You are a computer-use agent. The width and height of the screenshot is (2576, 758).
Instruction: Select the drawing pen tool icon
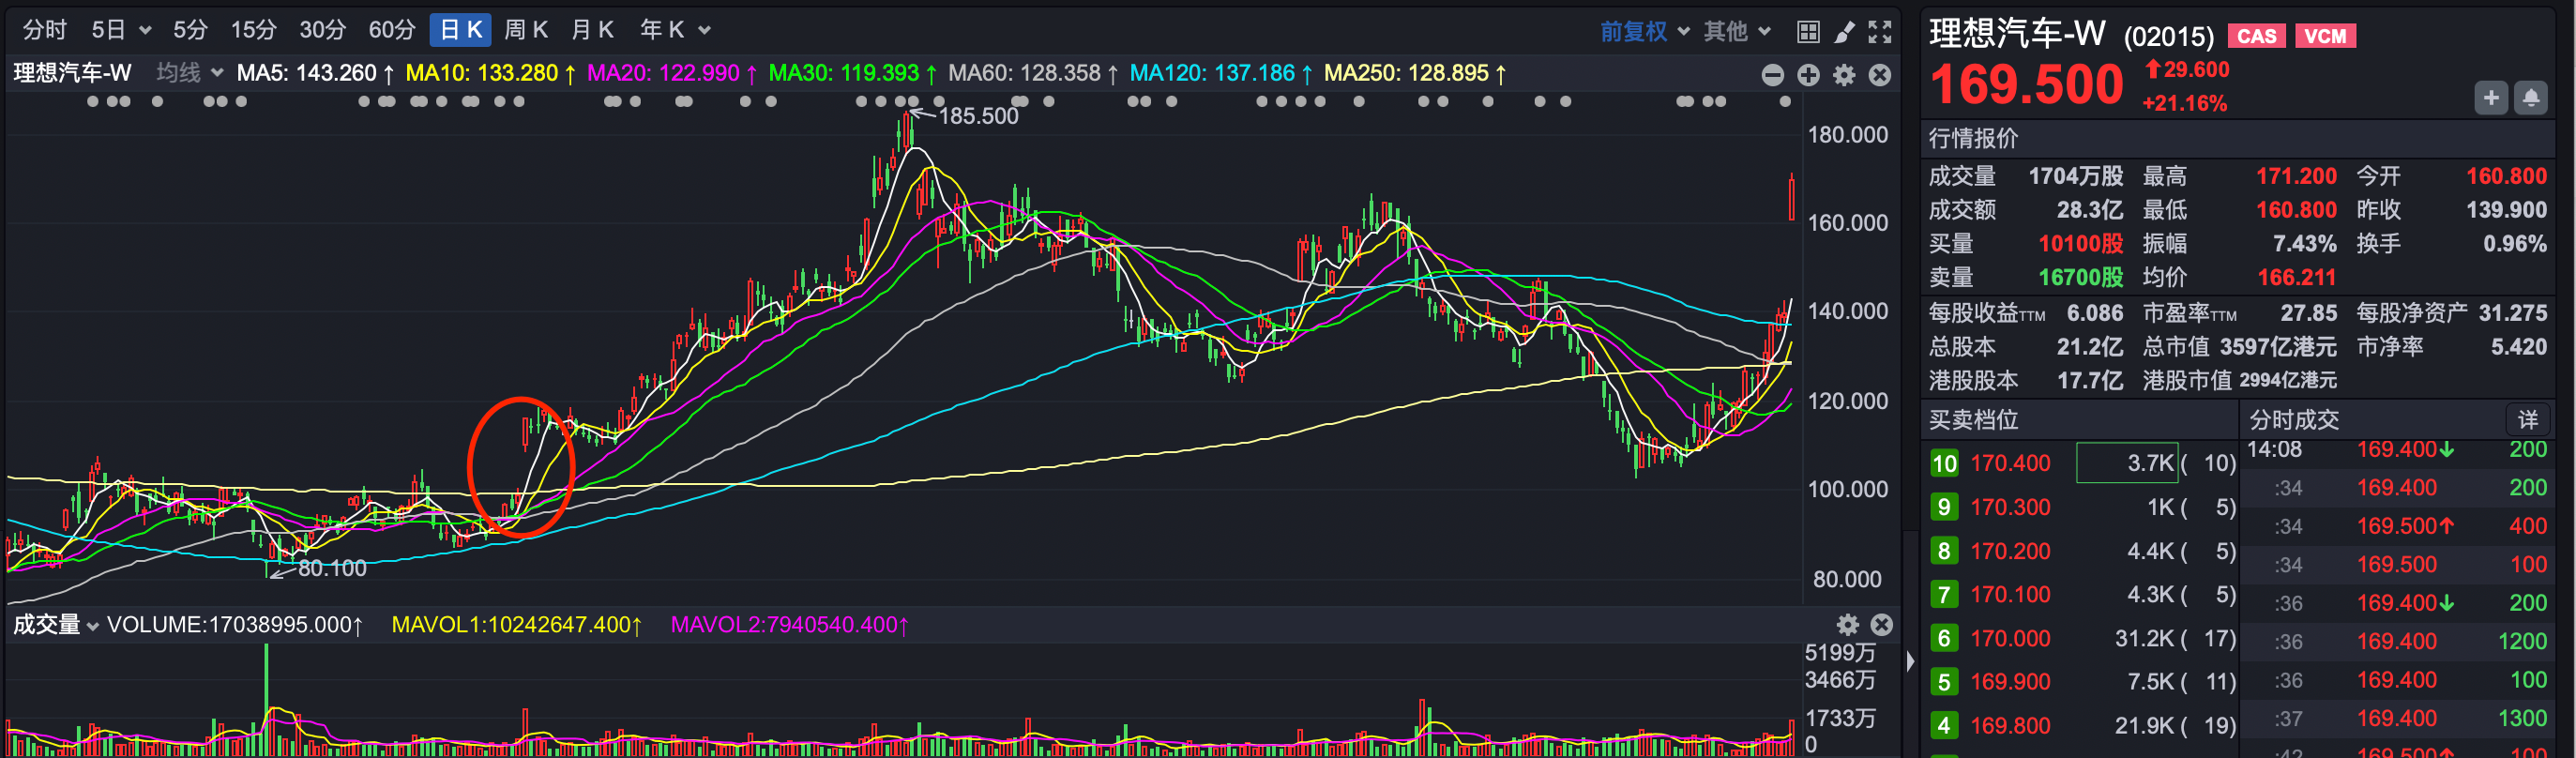(x=1844, y=32)
